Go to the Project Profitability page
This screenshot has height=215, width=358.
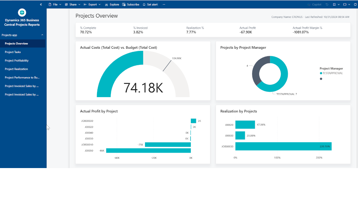(x=16, y=61)
